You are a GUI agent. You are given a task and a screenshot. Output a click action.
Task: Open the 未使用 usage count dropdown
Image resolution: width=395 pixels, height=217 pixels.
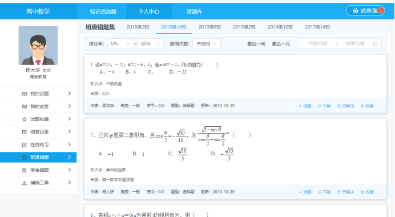point(207,43)
